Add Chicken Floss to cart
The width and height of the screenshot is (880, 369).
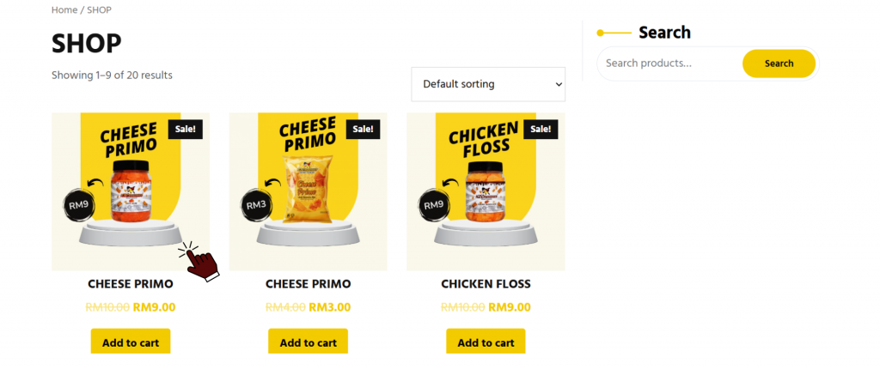pos(486,342)
